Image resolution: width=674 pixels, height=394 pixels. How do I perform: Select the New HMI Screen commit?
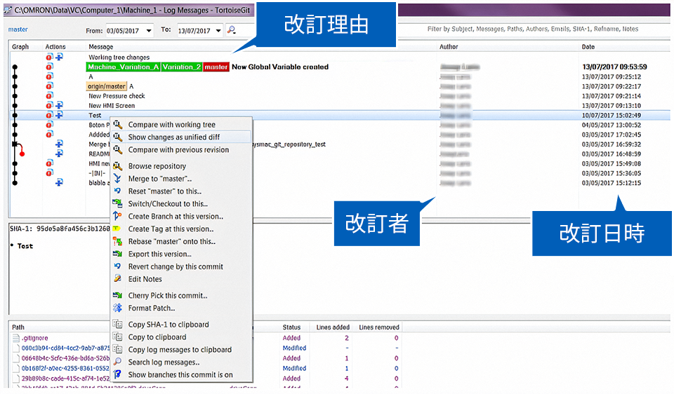pos(340,106)
